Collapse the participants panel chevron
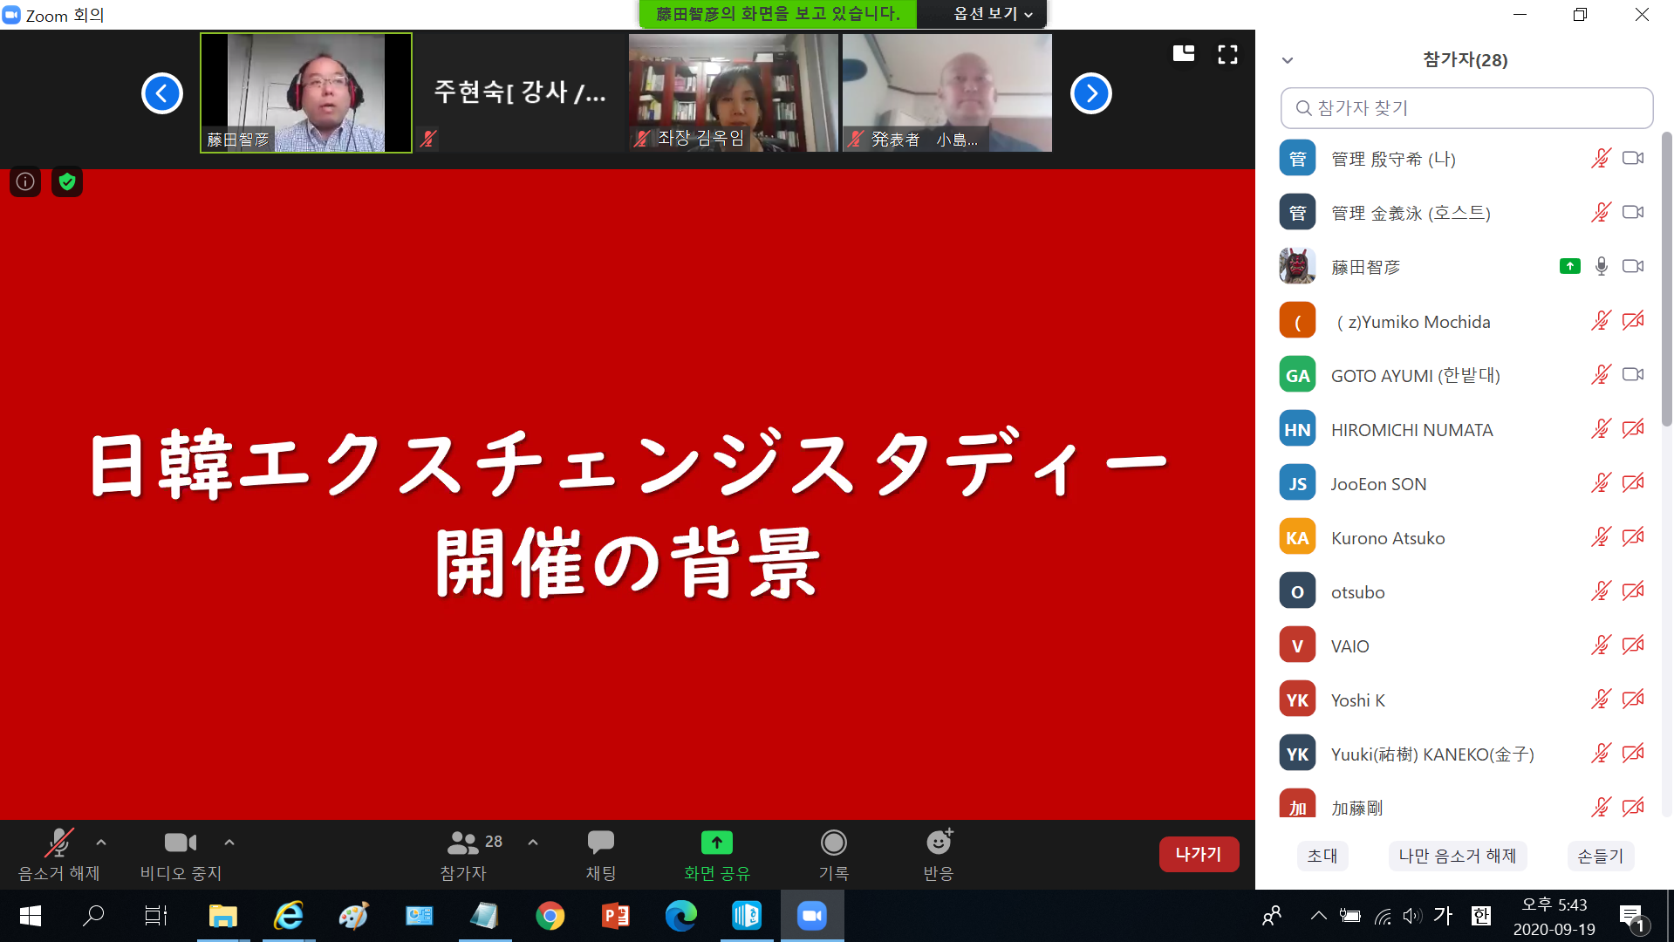The image size is (1674, 942). (1288, 60)
